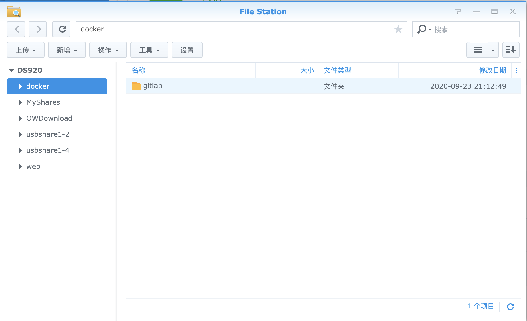Screen dimensions: 527x321
Task: Maximize the File Station window
Action: (x=494, y=11)
